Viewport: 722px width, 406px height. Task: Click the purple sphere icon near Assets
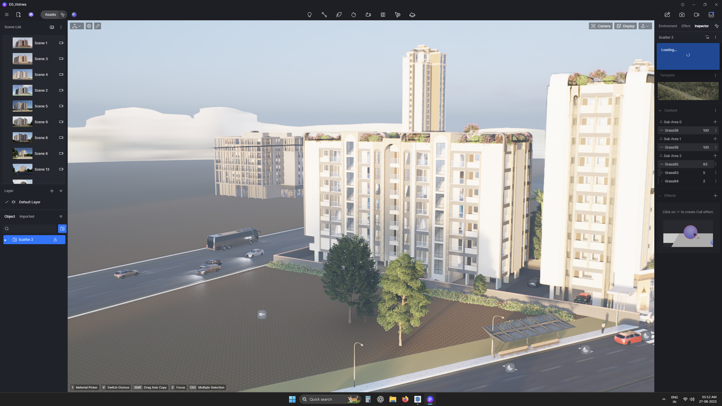pos(74,15)
